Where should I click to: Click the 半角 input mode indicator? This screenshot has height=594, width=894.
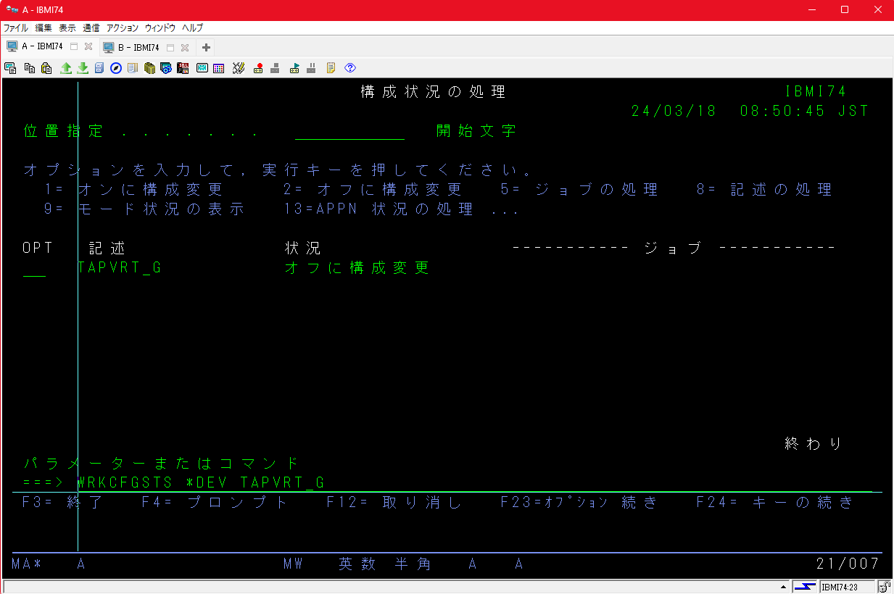pos(413,564)
